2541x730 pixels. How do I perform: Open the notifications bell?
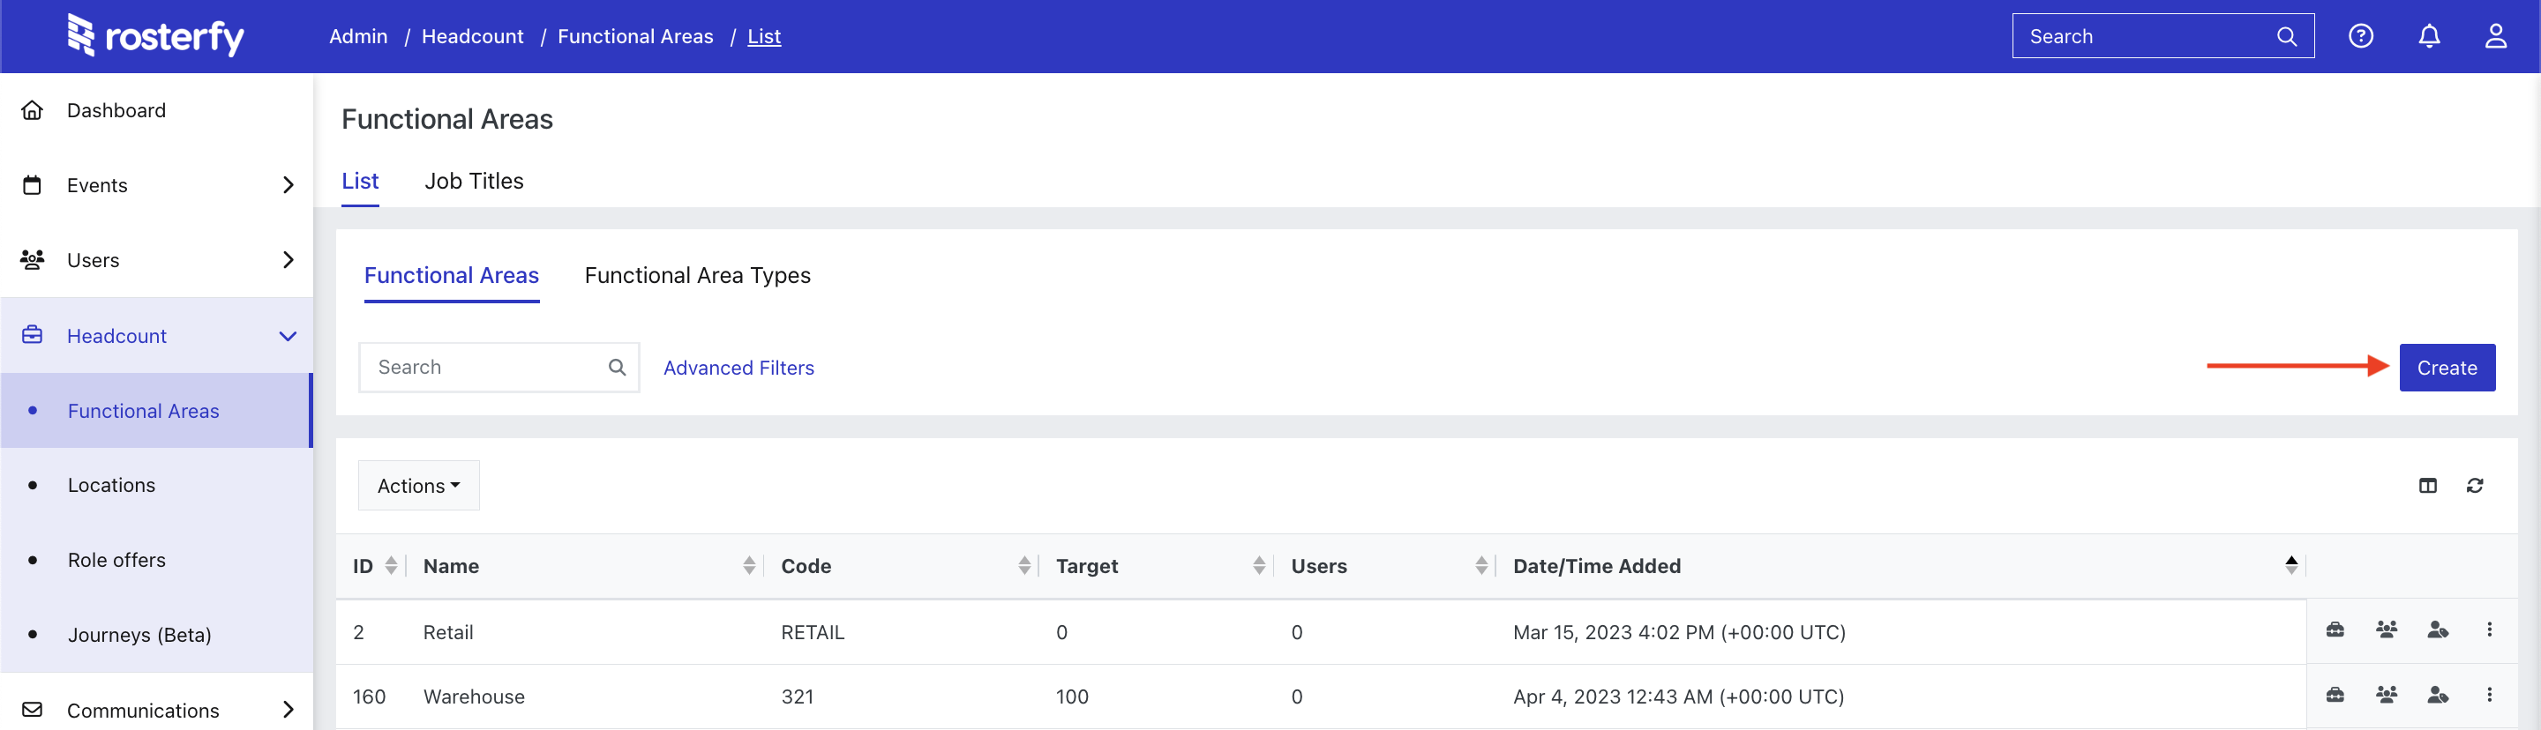pyautogui.click(x=2429, y=36)
